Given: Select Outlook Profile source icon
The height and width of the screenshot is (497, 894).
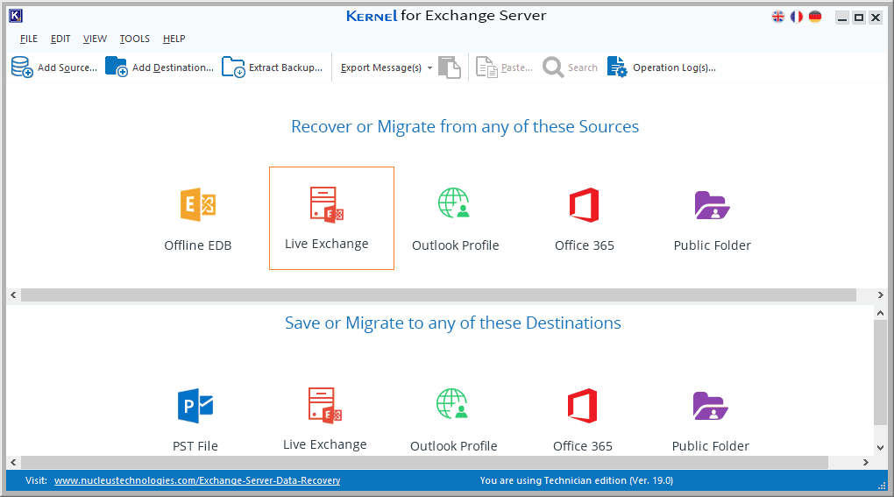Looking at the screenshot, I should tap(454, 202).
